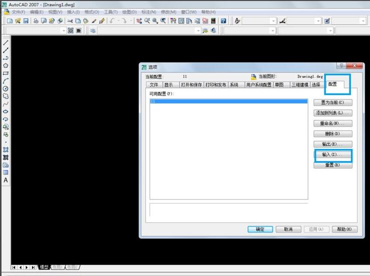This screenshot has height=276, width=370.
Task: Select the Circle tool
Action: (6, 88)
